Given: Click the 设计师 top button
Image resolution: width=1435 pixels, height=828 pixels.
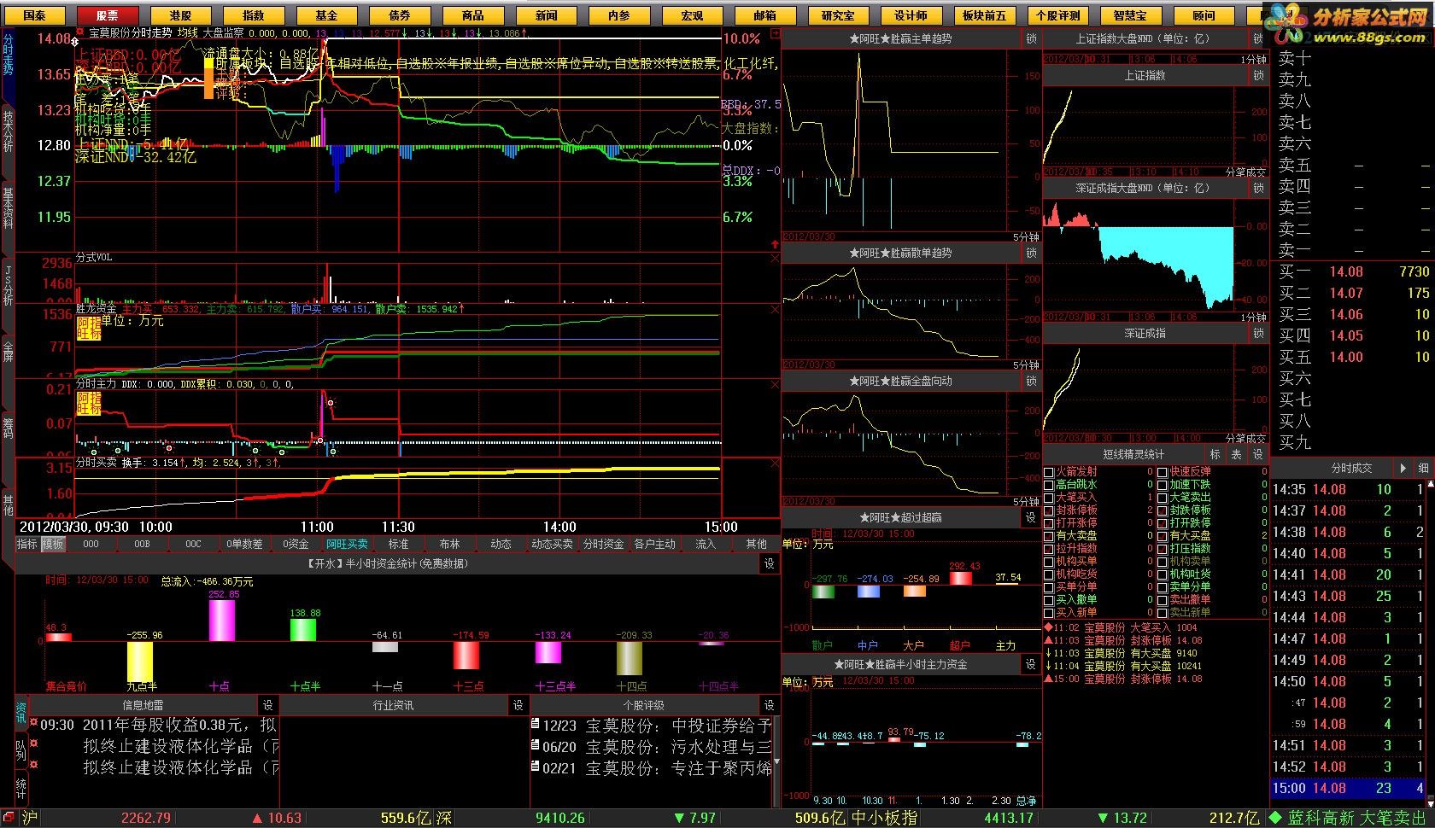Looking at the screenshot, I should pyautogui.click(x=911, y=15).
